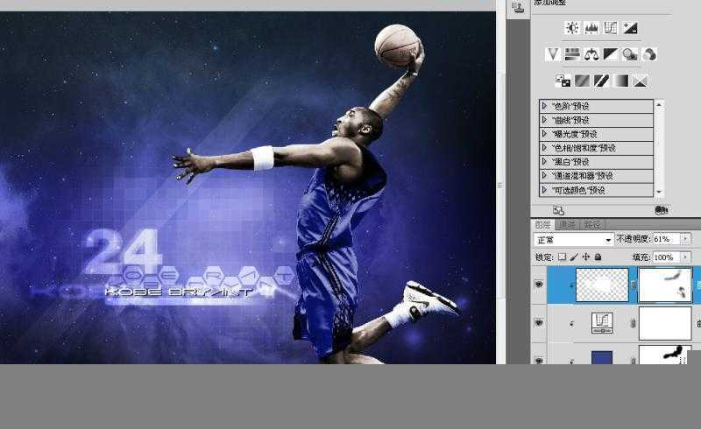Hide the blue fill layer
The image size is (701, 429).
pyautogui.click(x=539, y=360)
